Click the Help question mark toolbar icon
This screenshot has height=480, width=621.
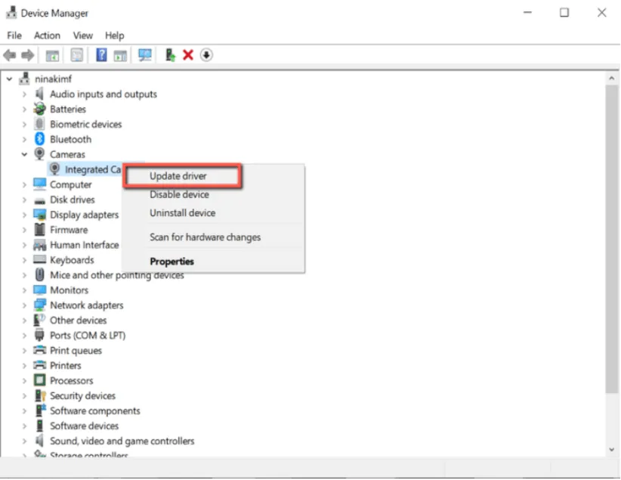pos(100,55)
